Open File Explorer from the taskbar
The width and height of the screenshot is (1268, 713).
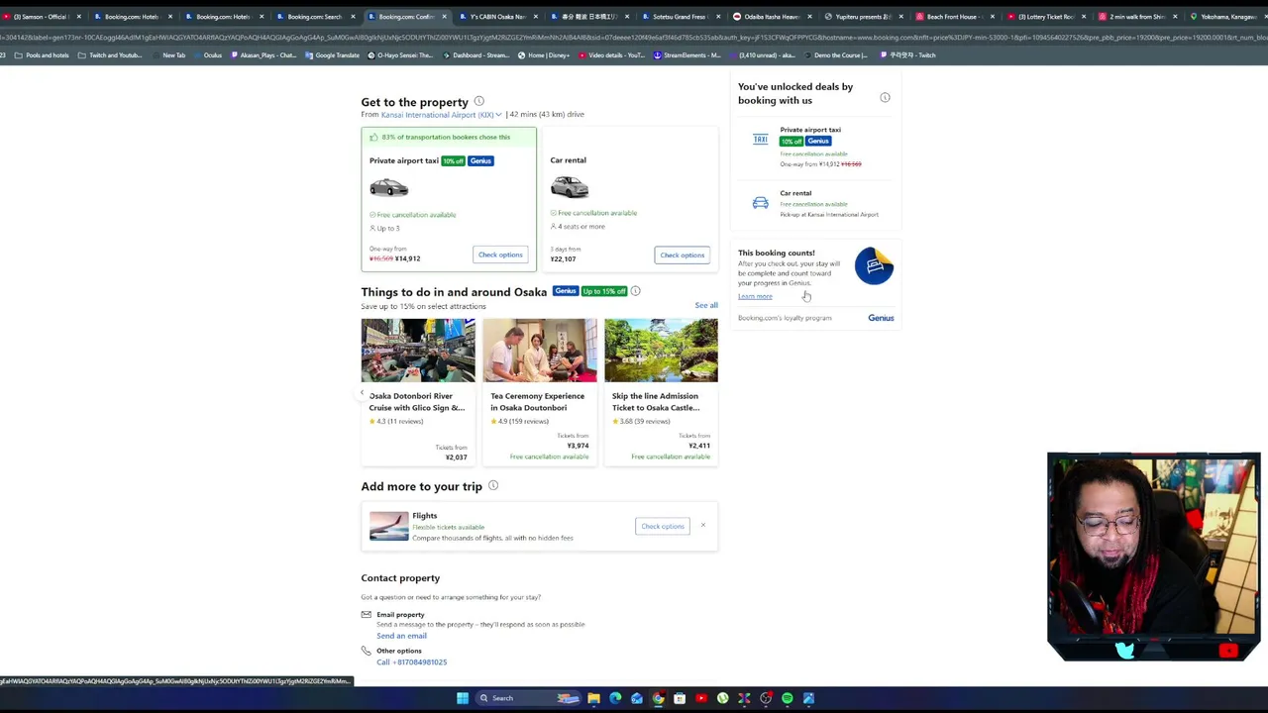tap(593, 698)
